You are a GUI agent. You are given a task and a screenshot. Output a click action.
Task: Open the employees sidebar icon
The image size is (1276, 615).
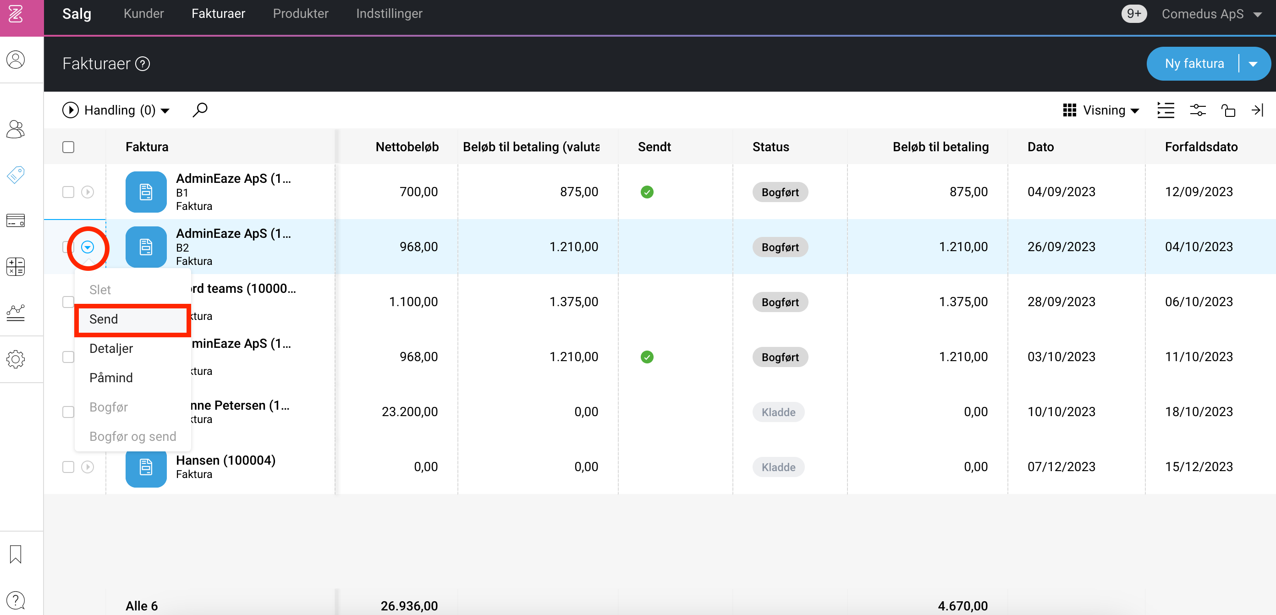tap(16, 129)
